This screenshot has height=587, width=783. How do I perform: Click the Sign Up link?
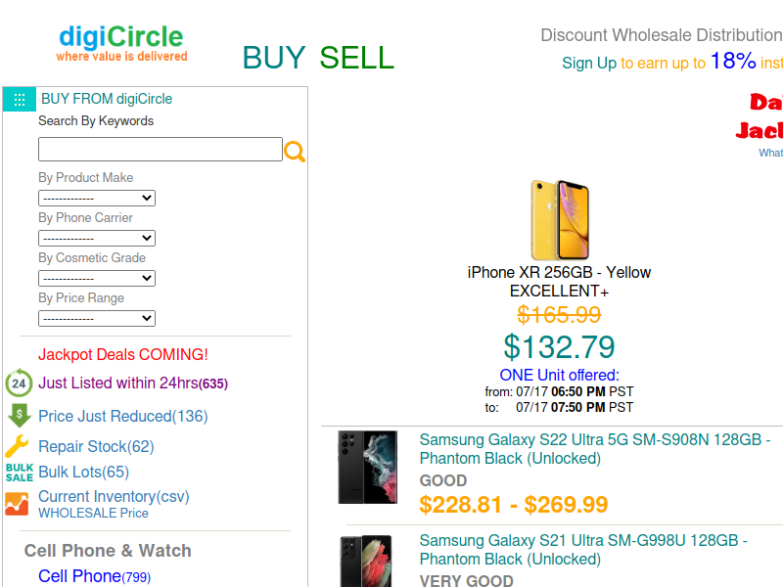point(589,63)
